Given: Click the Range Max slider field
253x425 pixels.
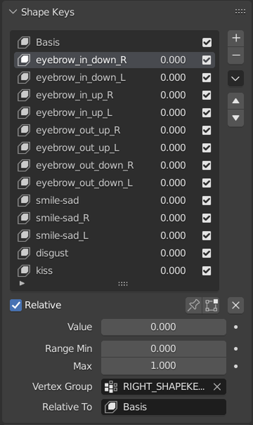Looking at the screenshot, I should pos(163,365).
